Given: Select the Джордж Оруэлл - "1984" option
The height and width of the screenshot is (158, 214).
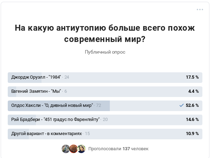Looking at the screenshot, I should (x=105, y=78).
